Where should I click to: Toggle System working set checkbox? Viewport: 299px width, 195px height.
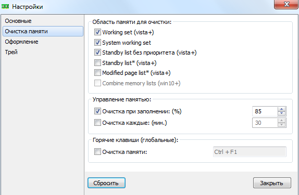pos(97,42)
